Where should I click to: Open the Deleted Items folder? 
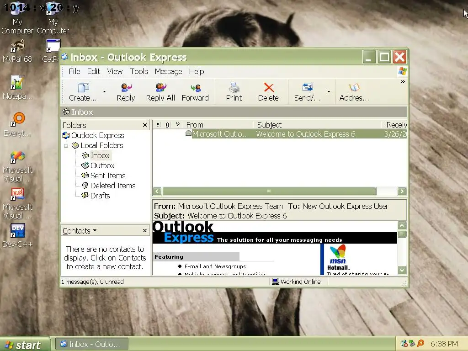coord(109,186)
